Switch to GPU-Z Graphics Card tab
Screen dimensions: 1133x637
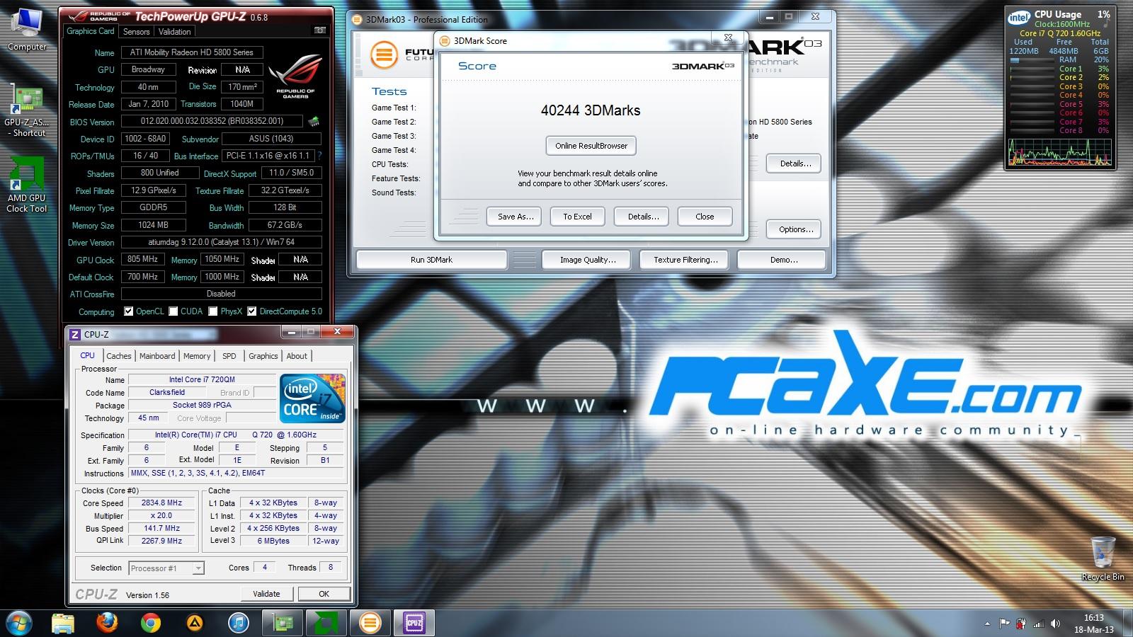pyautogui.click(x=91, y=31)
